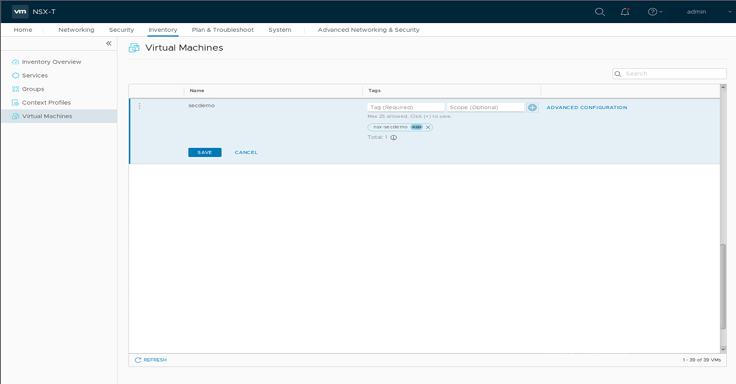Screen dimensions: 736x384
Task: Open ADVANCED CONFIGURATION link
Action: click(587, 108)
